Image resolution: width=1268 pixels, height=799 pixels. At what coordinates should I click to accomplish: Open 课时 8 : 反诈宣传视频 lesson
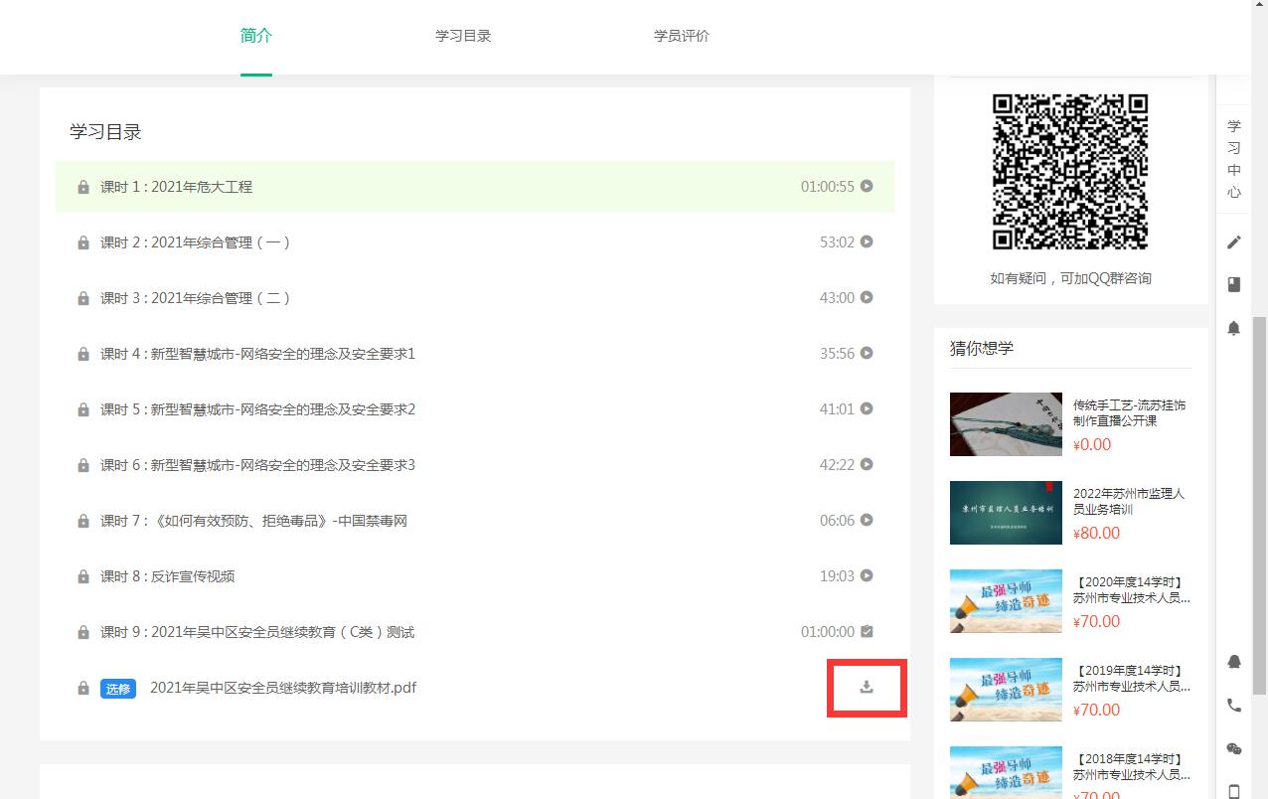pos(167,576)
